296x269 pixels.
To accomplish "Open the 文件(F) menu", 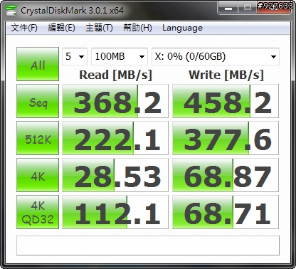I will pyautogui.click(x=24, y=28).
